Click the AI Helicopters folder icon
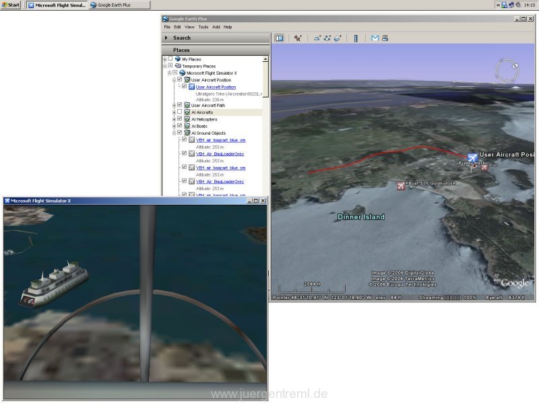539x404 pixels. 187,119
